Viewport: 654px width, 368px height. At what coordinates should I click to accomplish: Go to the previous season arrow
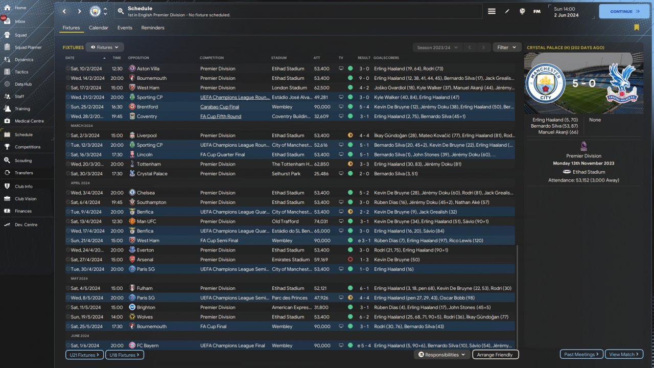(x=470, y=48)
